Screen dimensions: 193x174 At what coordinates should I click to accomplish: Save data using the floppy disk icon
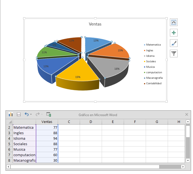pos(19,114)
